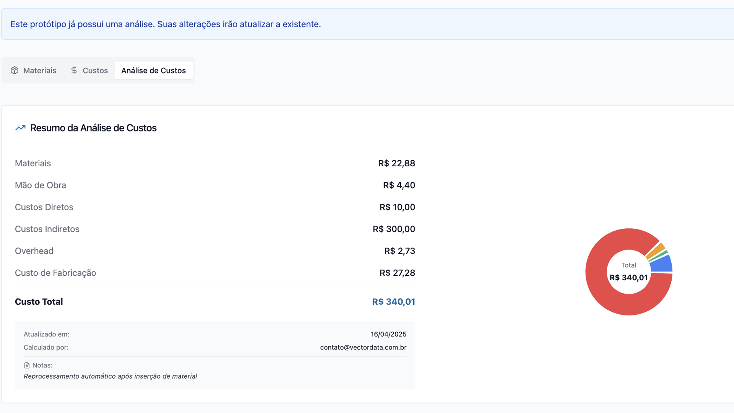Screen dimensions: 734x413
Task: Select the Análise de Custos tab
Action: 153,70
